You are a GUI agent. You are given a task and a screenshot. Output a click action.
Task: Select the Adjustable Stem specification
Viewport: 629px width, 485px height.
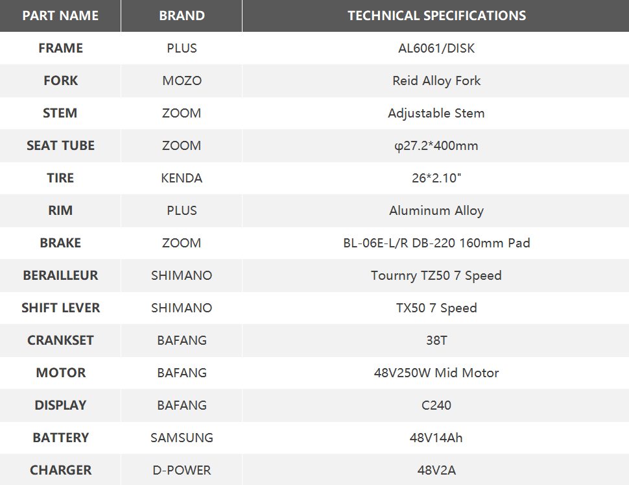point(436,113)
